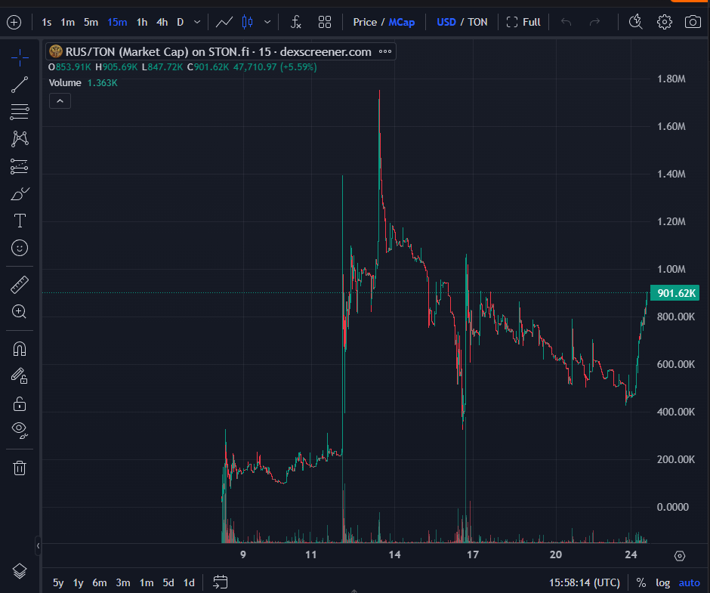Open the Indicators fx menu
This screenshot has height=593, width=710.
coord(296,22)
